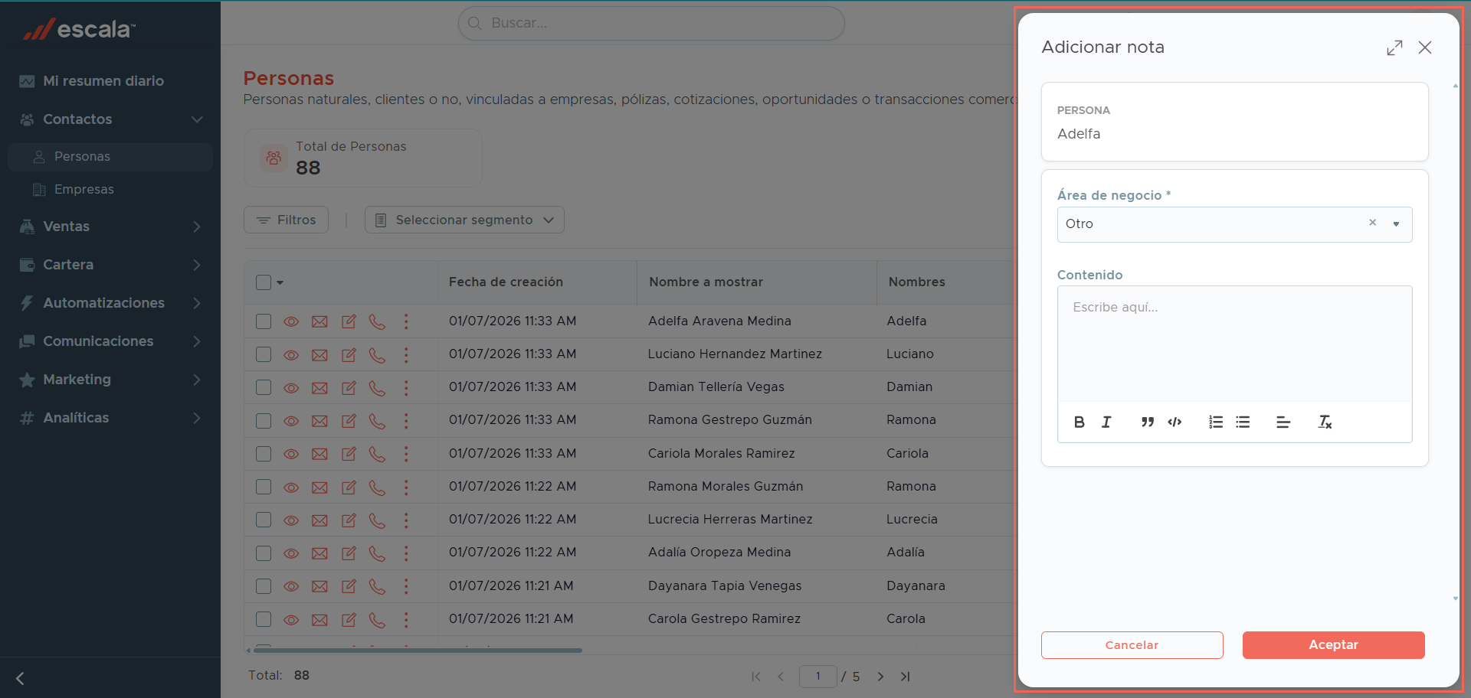Image resolution: width=1471 pixels, height=698 pixels.
Task: Click the escala logo
Action: (80, 29)
